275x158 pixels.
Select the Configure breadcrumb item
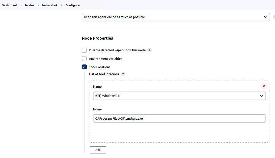(x=73, y=5)
